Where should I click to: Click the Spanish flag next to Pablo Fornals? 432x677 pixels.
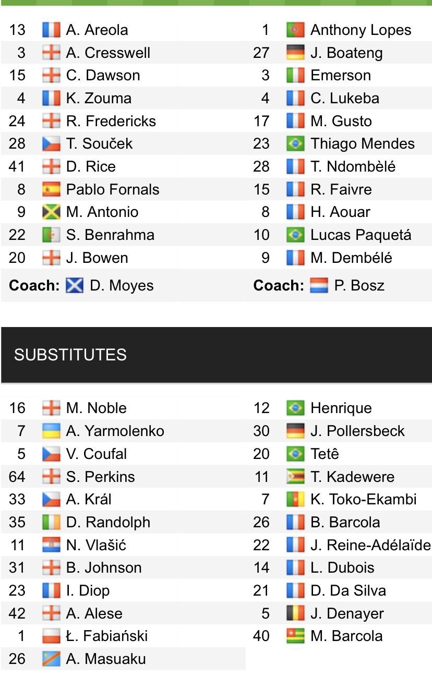click(x=51, y=189)
